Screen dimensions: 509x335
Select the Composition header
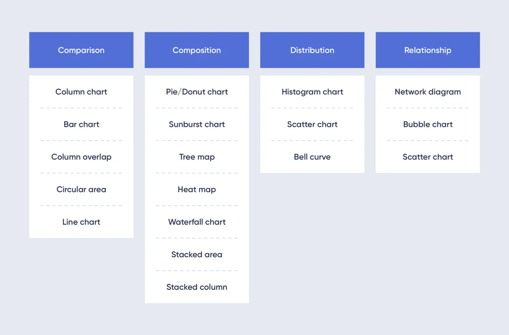[x=197, y=50]
